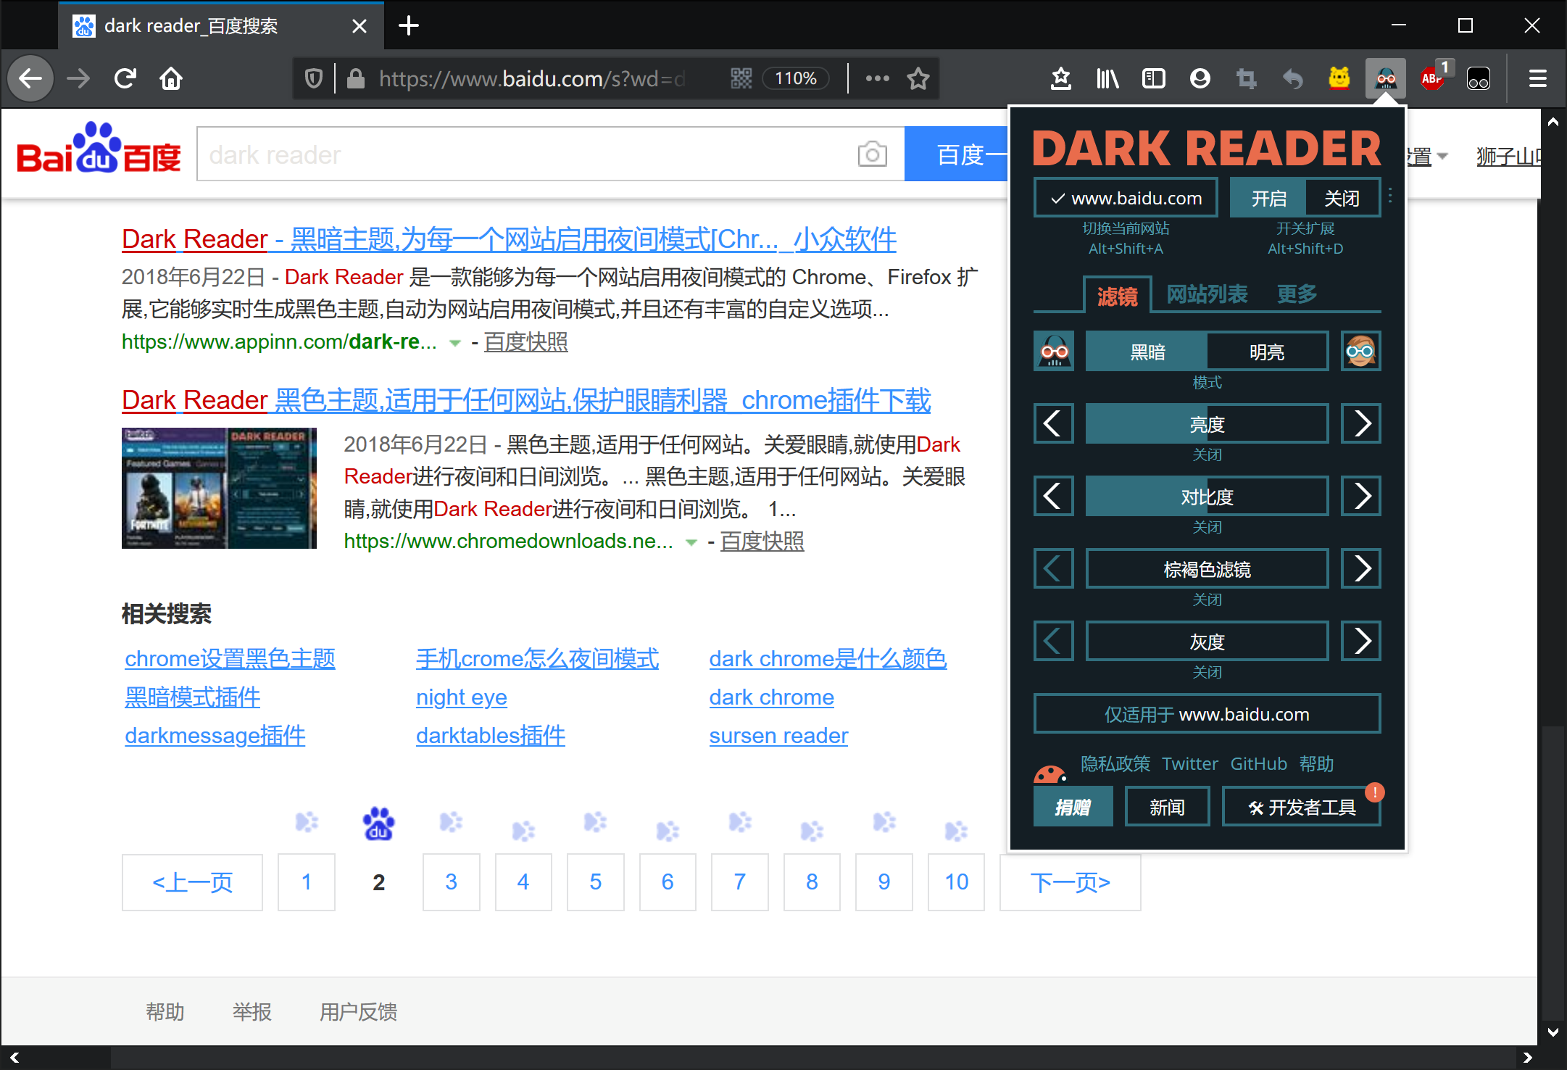
Task: Open Dark Reader GitHub link
Action: click(x=1258, y=763)
